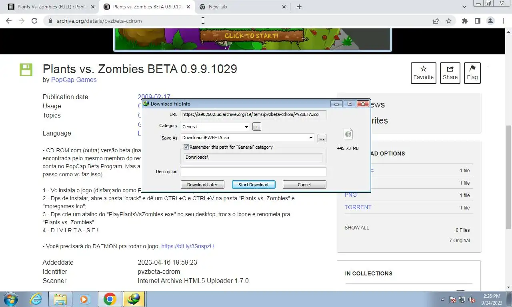The image size is (512, 307).
Task: Click the ISO disc file icon
Action: [348, 134]
